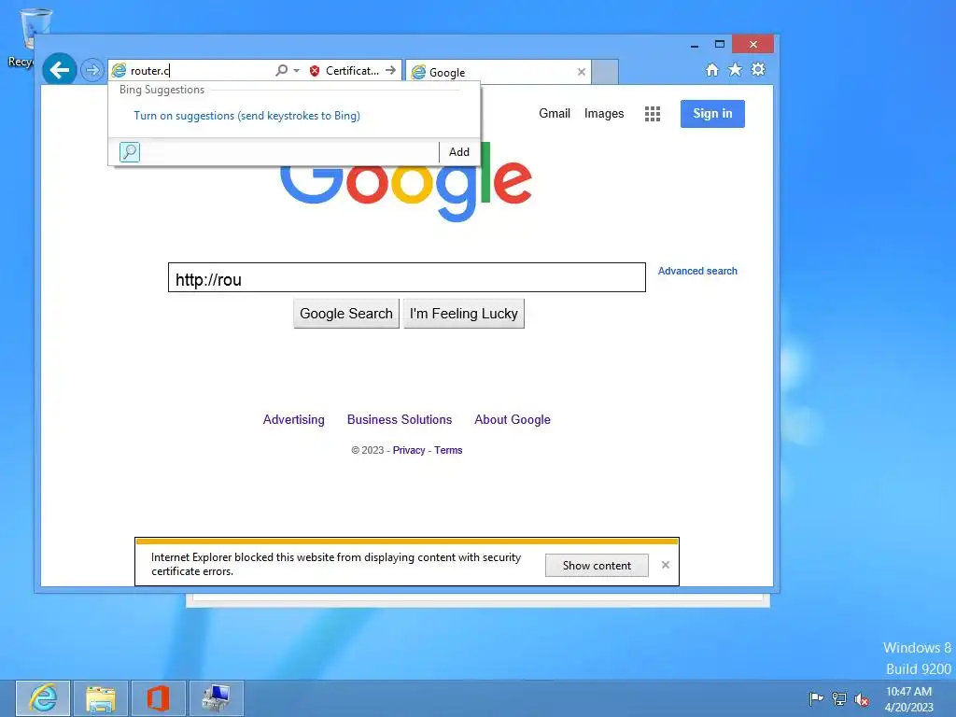Viewport: 956px width, 717px height.
Task: Open Images link
Action: 604,113
